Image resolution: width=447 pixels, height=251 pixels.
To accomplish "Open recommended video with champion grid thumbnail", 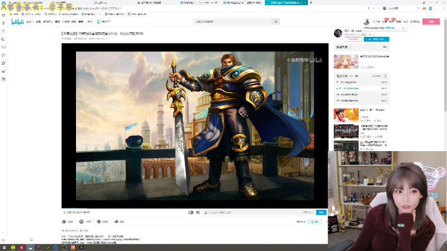I will coord(346,131).
